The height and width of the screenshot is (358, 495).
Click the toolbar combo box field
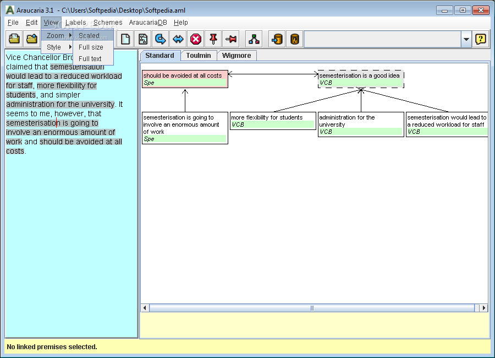[382, 39]
